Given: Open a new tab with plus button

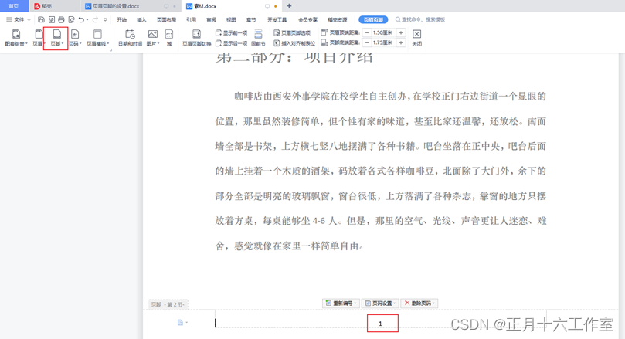Looking at the screenshot, I should pyautogui.click(x=290, y=6).
